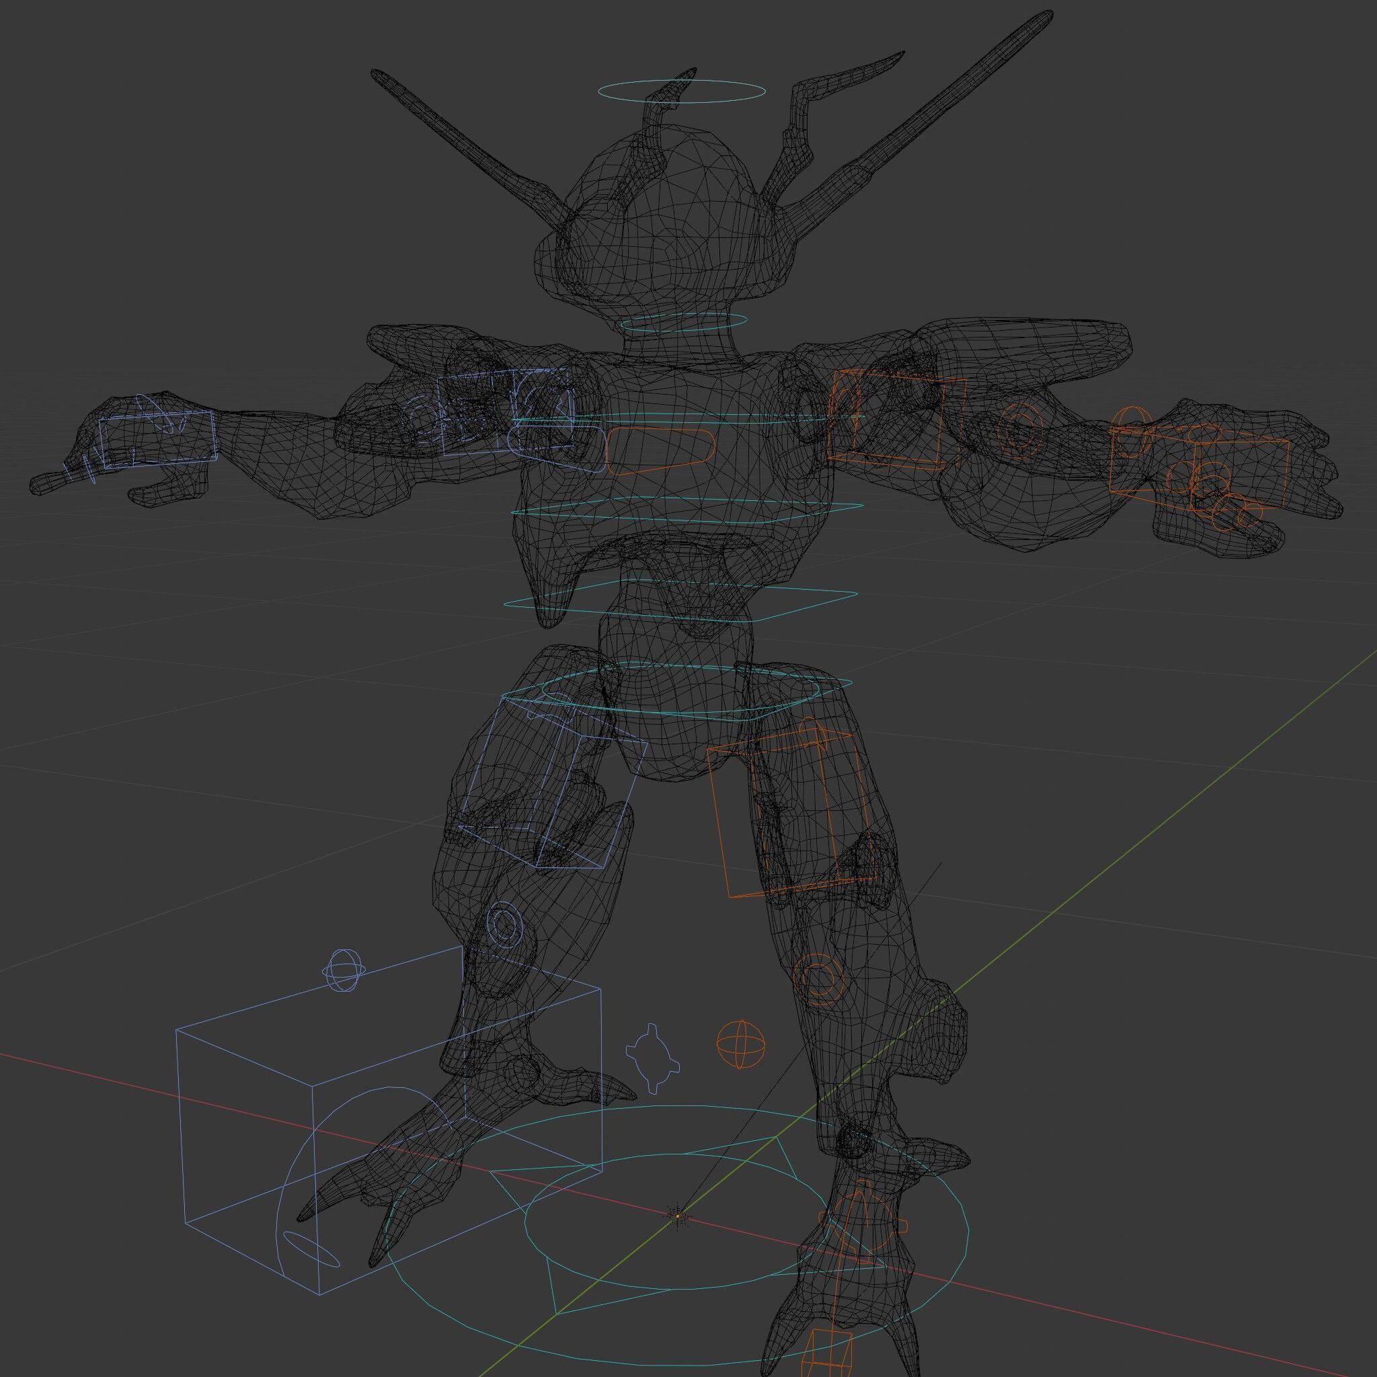Select the cyan neck ring control

click(x=684, y=322)
